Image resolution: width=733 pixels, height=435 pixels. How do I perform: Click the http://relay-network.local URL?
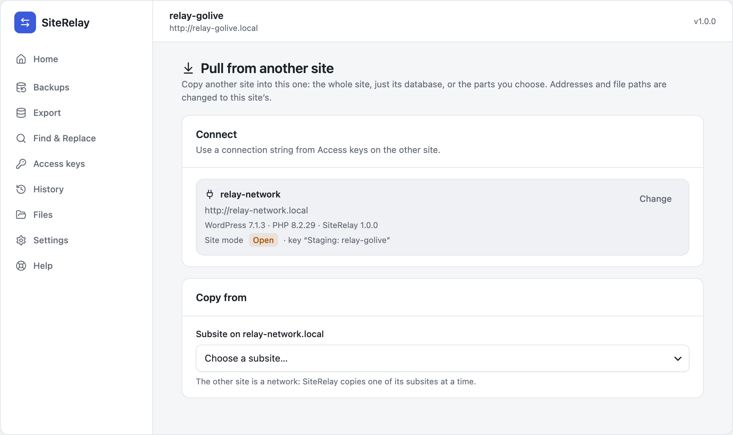click(256, 210)
